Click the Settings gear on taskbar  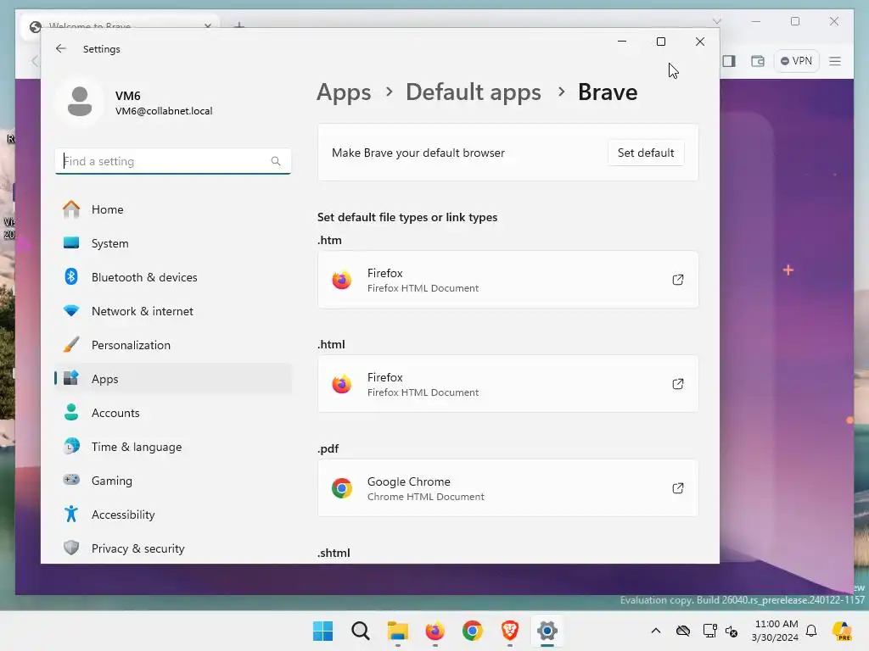tap(547, 631)
